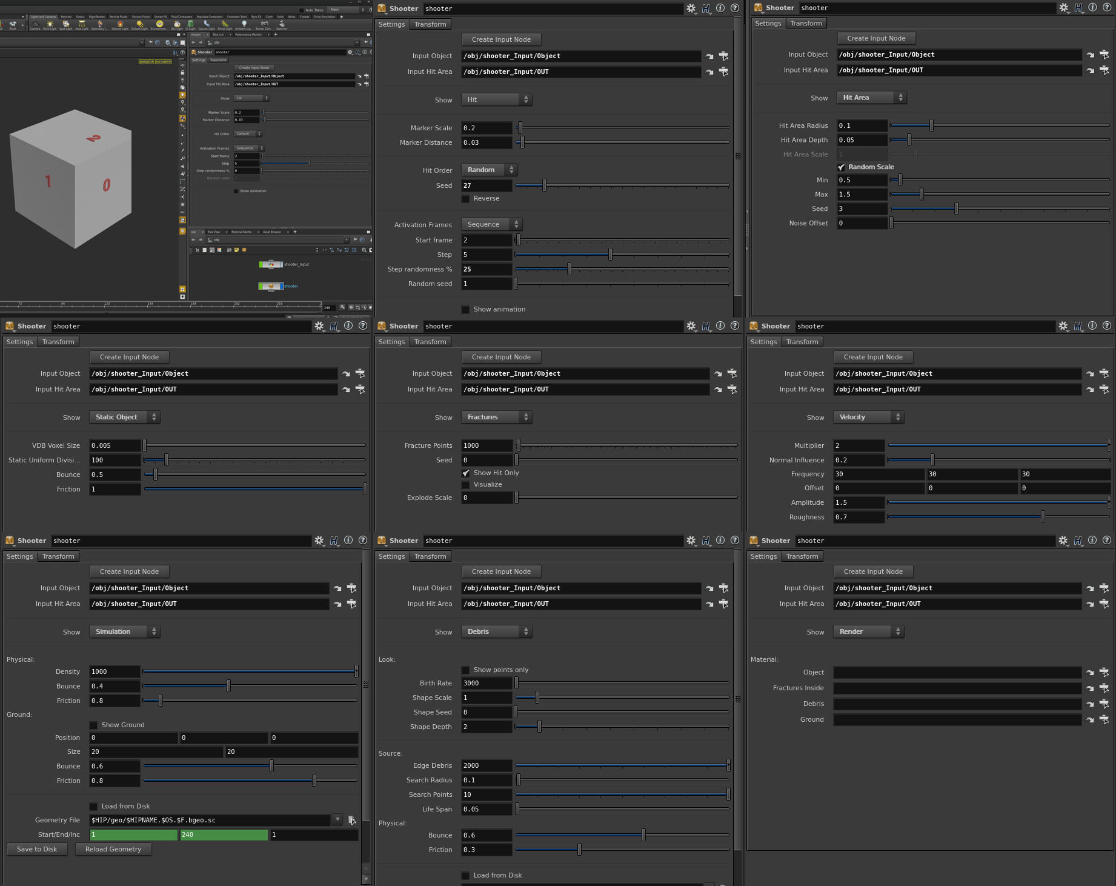Open Input Hit Area node chooser, Hit Area Radius panel
The width and height of the screenshot is (1116, 886).
point(1104,70)
